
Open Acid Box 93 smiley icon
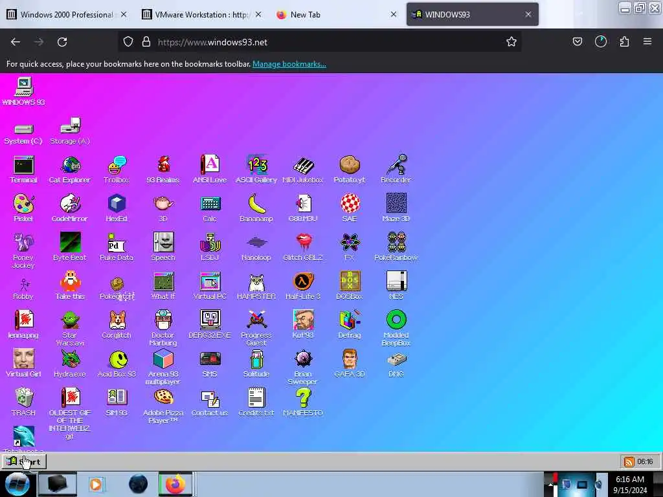tap(117, 364)
